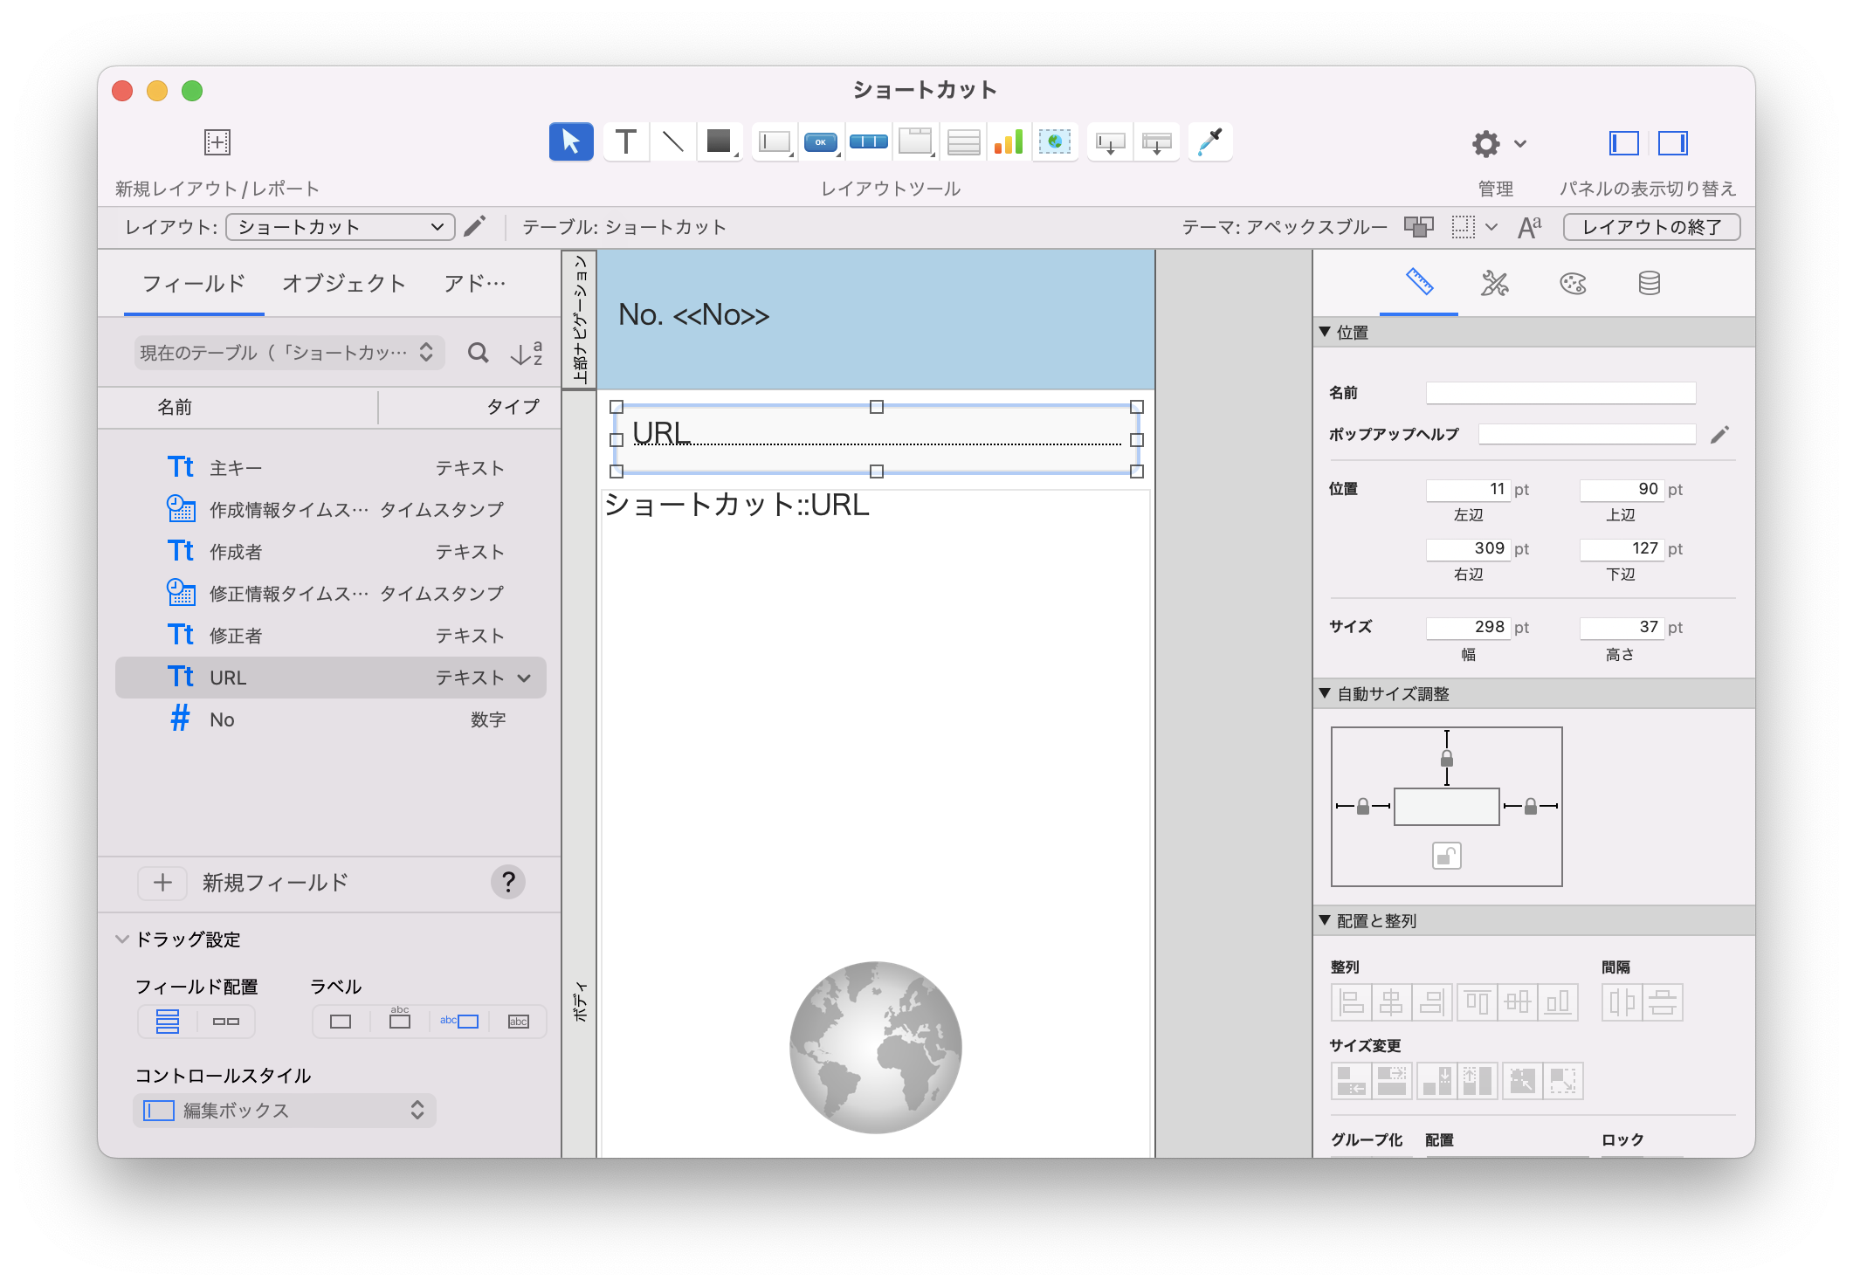Click the Part tool icon
This screenshot has width=1853, height=1287.
tap(1157, 141)
